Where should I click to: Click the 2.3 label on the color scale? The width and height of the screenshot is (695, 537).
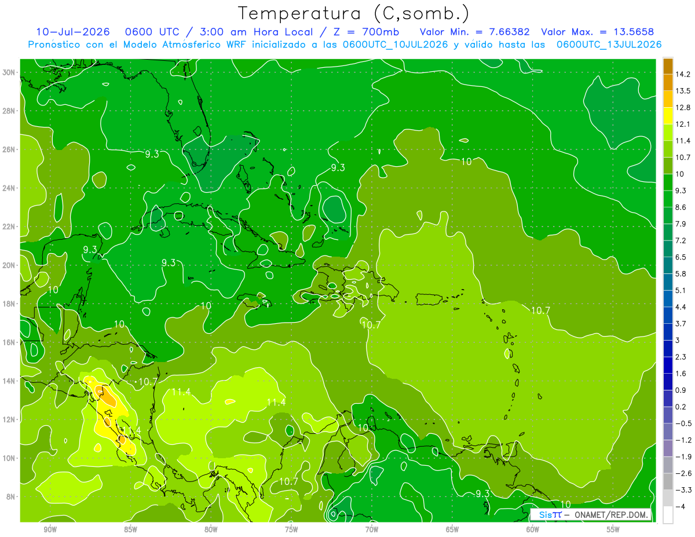click(681, 357)
